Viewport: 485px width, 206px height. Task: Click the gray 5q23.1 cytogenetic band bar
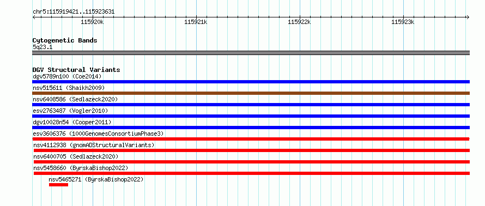251,53
